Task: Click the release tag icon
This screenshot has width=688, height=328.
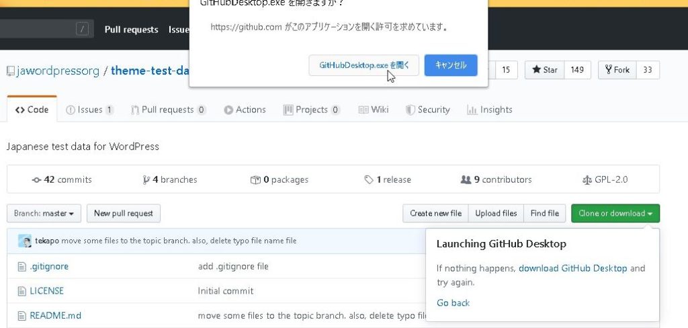Action: click(368, 180)
